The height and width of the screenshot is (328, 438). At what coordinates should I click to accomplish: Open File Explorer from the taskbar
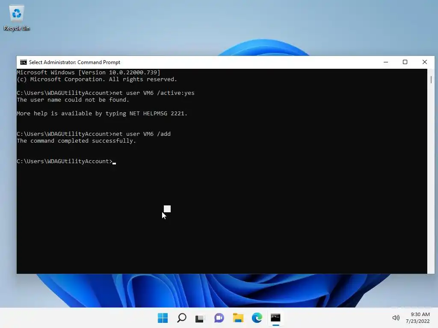[238, 318]
